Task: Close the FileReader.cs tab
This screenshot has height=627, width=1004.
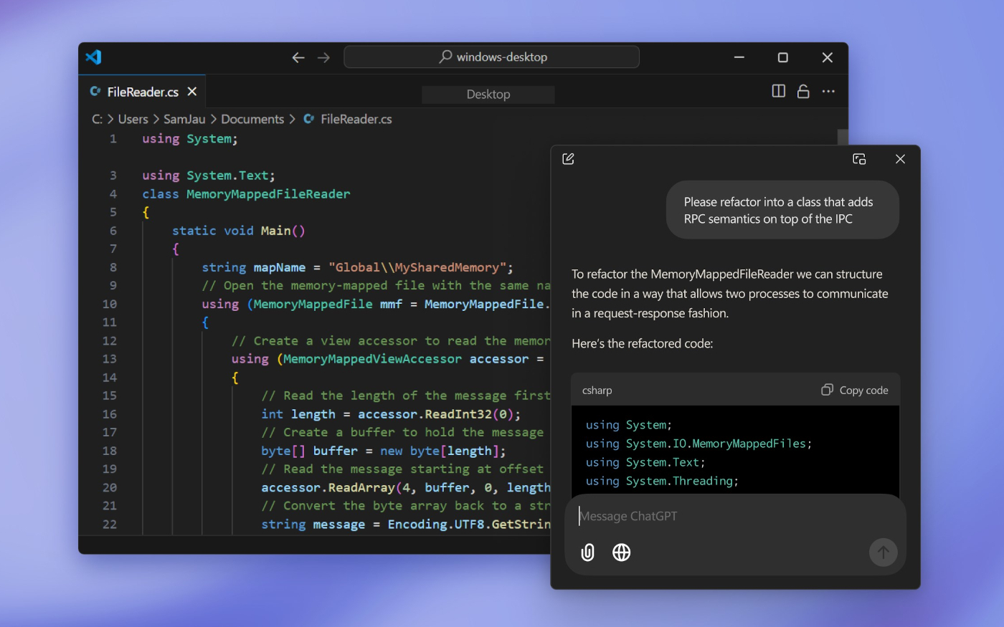Action: pyautogui.click(x=192, y=92)
